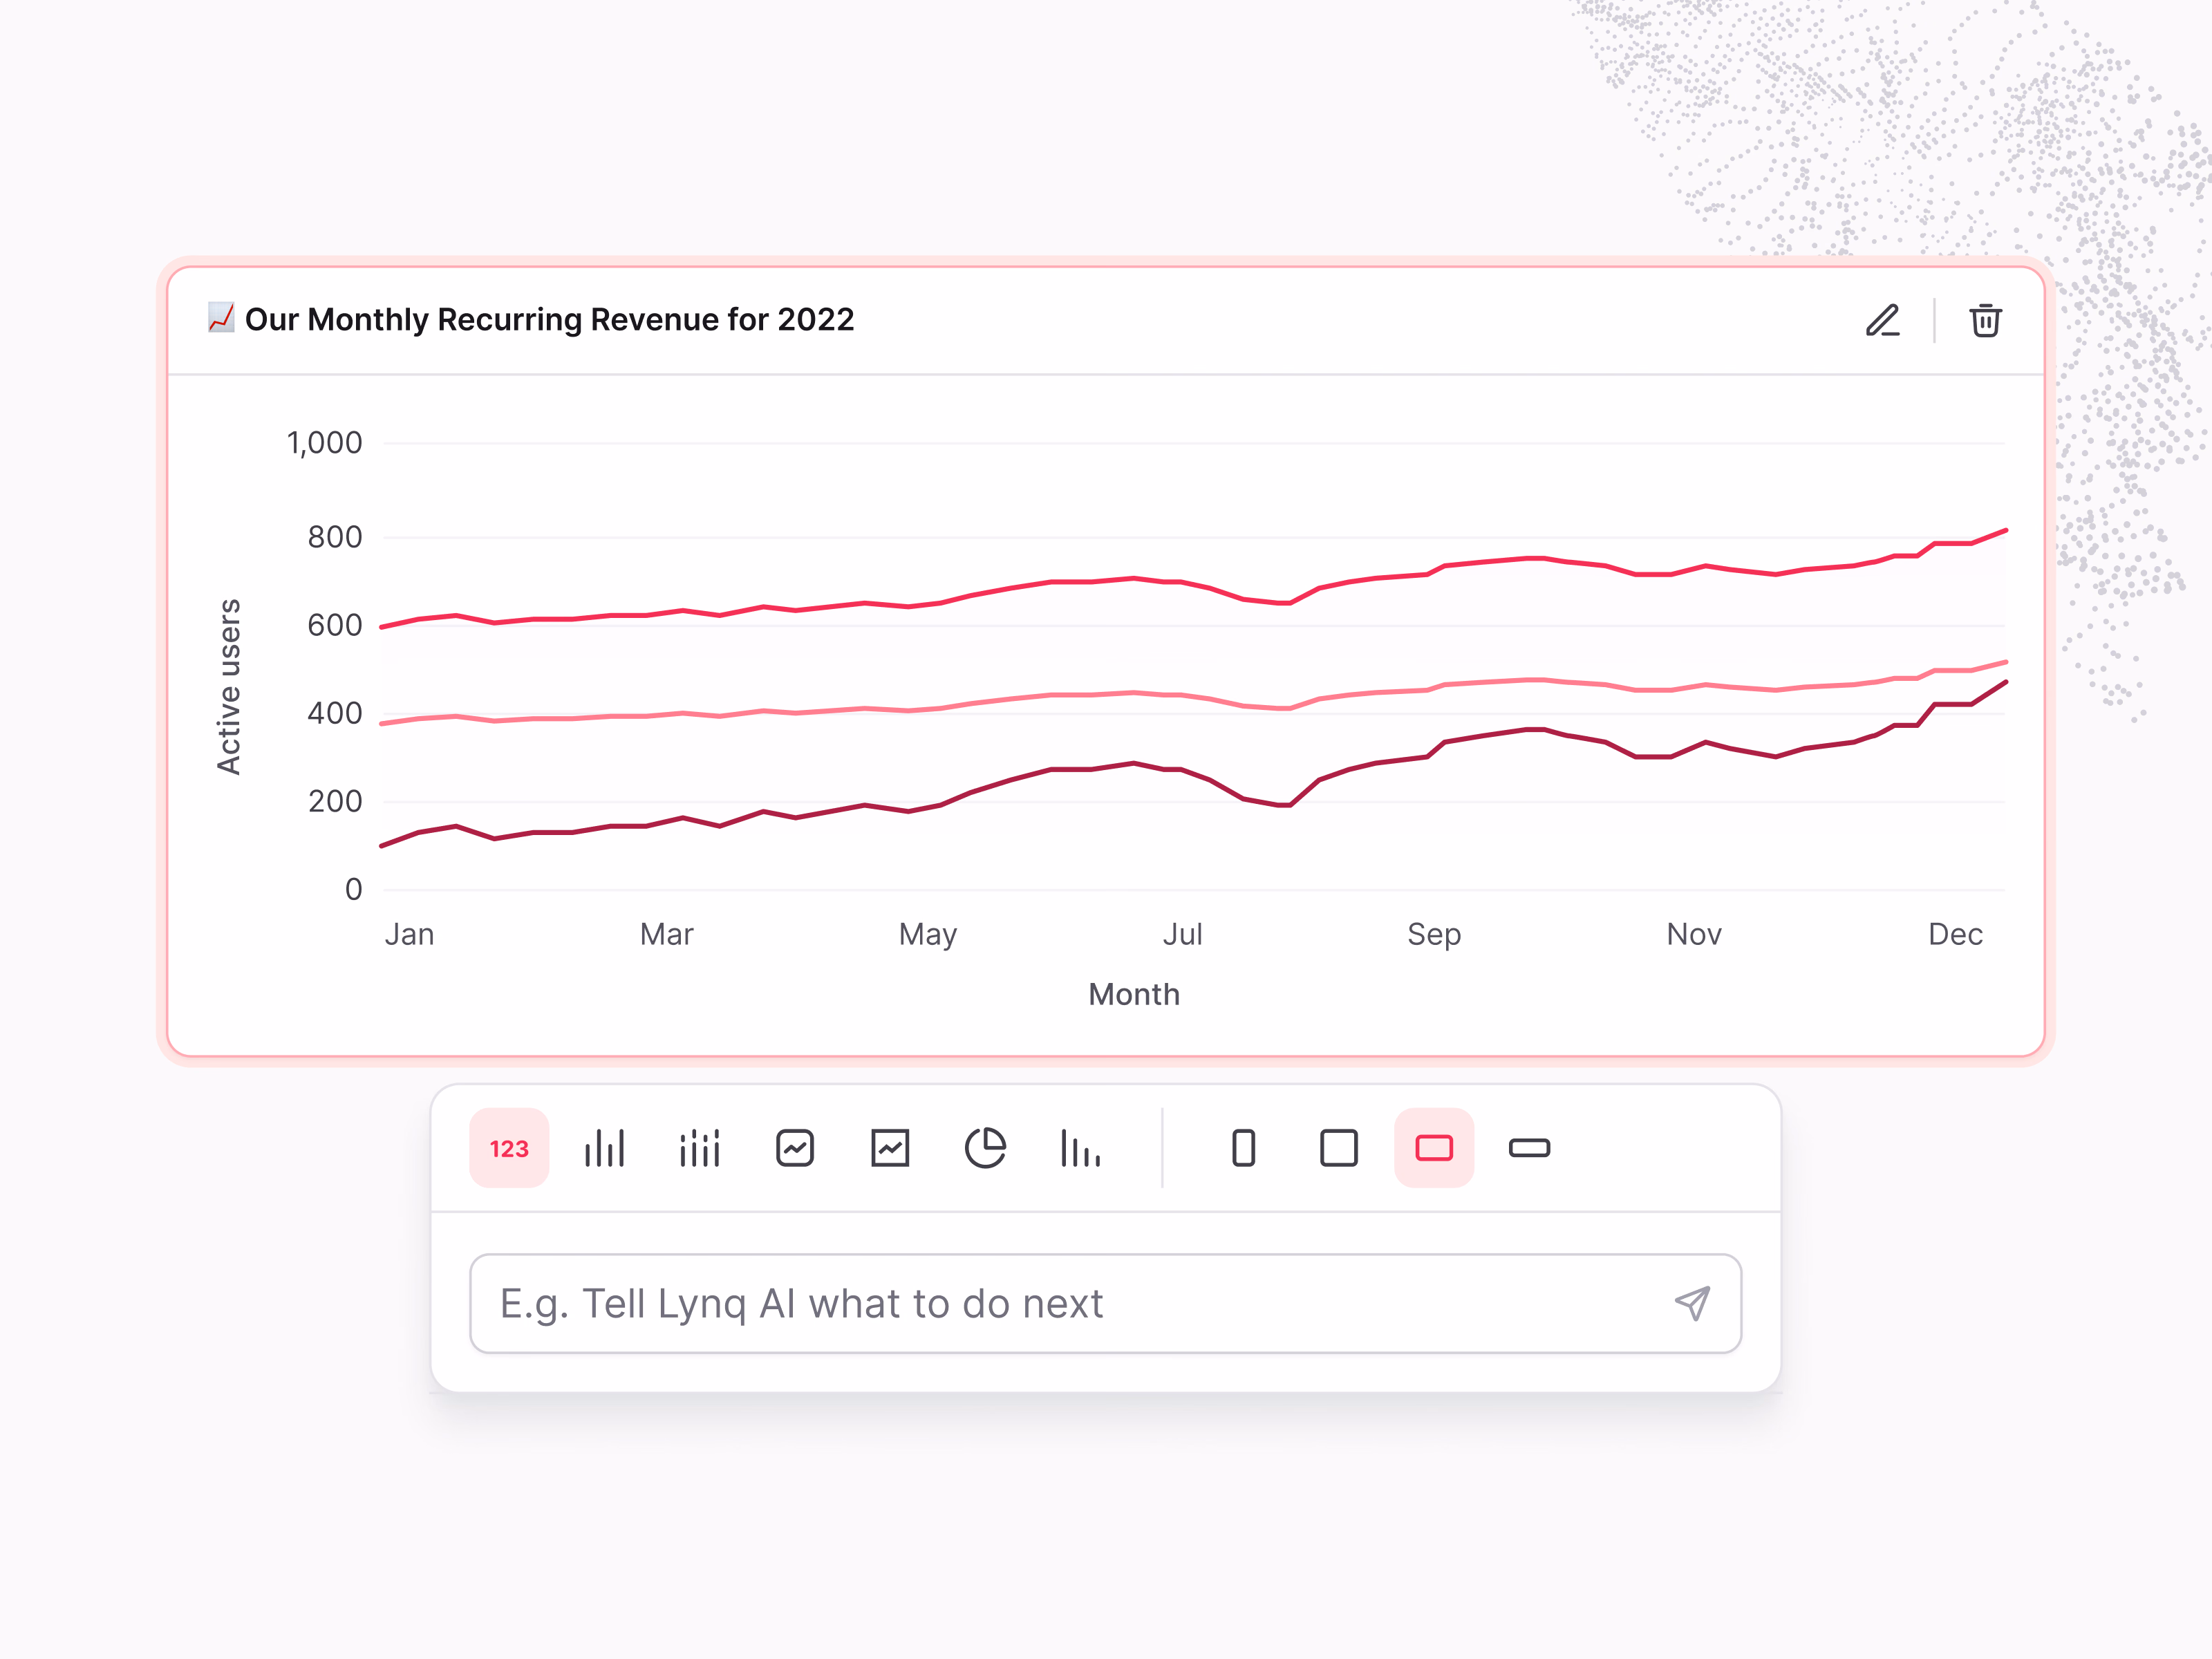The image size is (2212, 1659).
Task: Click the chart title Monthly Recurring Revenue
Action: [x=549, y=320]
